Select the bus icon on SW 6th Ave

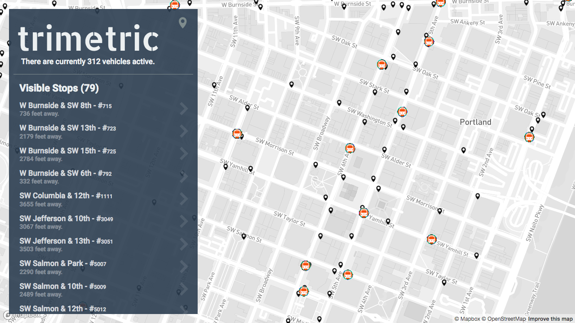(350, 148)
